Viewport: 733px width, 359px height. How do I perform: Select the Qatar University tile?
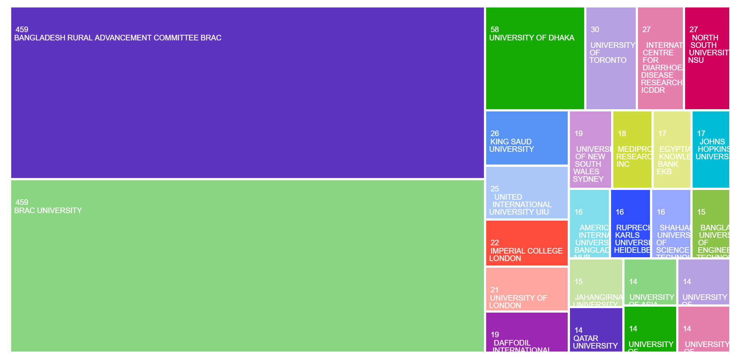(596, 329)
